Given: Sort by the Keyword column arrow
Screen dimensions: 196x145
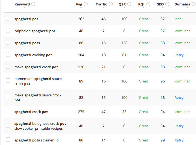Looking at the screenshot, I should point(24,8).
